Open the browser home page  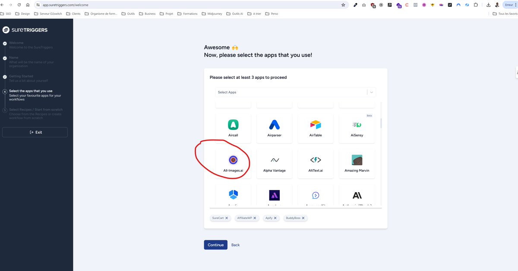(x=28, y=5)
